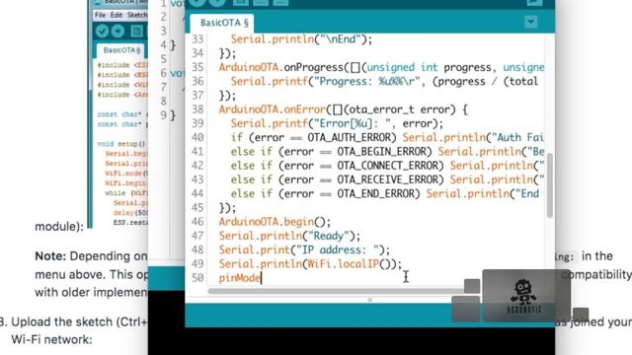632x355 pixels.
Task: Open the Sketch menu in background window
Action: coord(137,15)
